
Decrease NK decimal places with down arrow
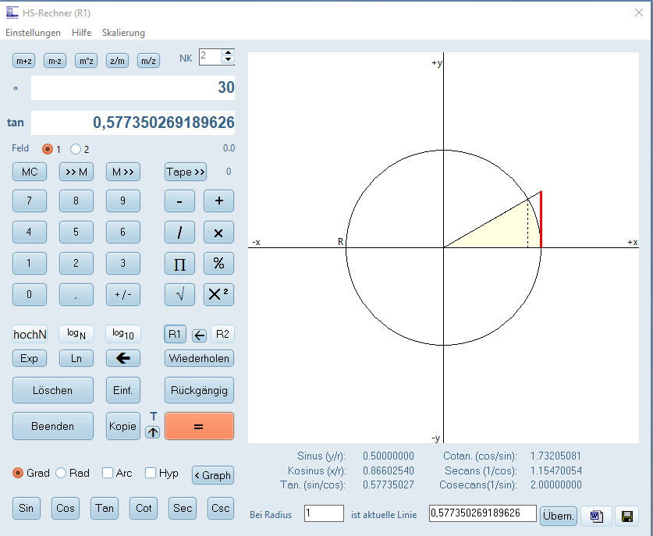click(x=228, y=60)
